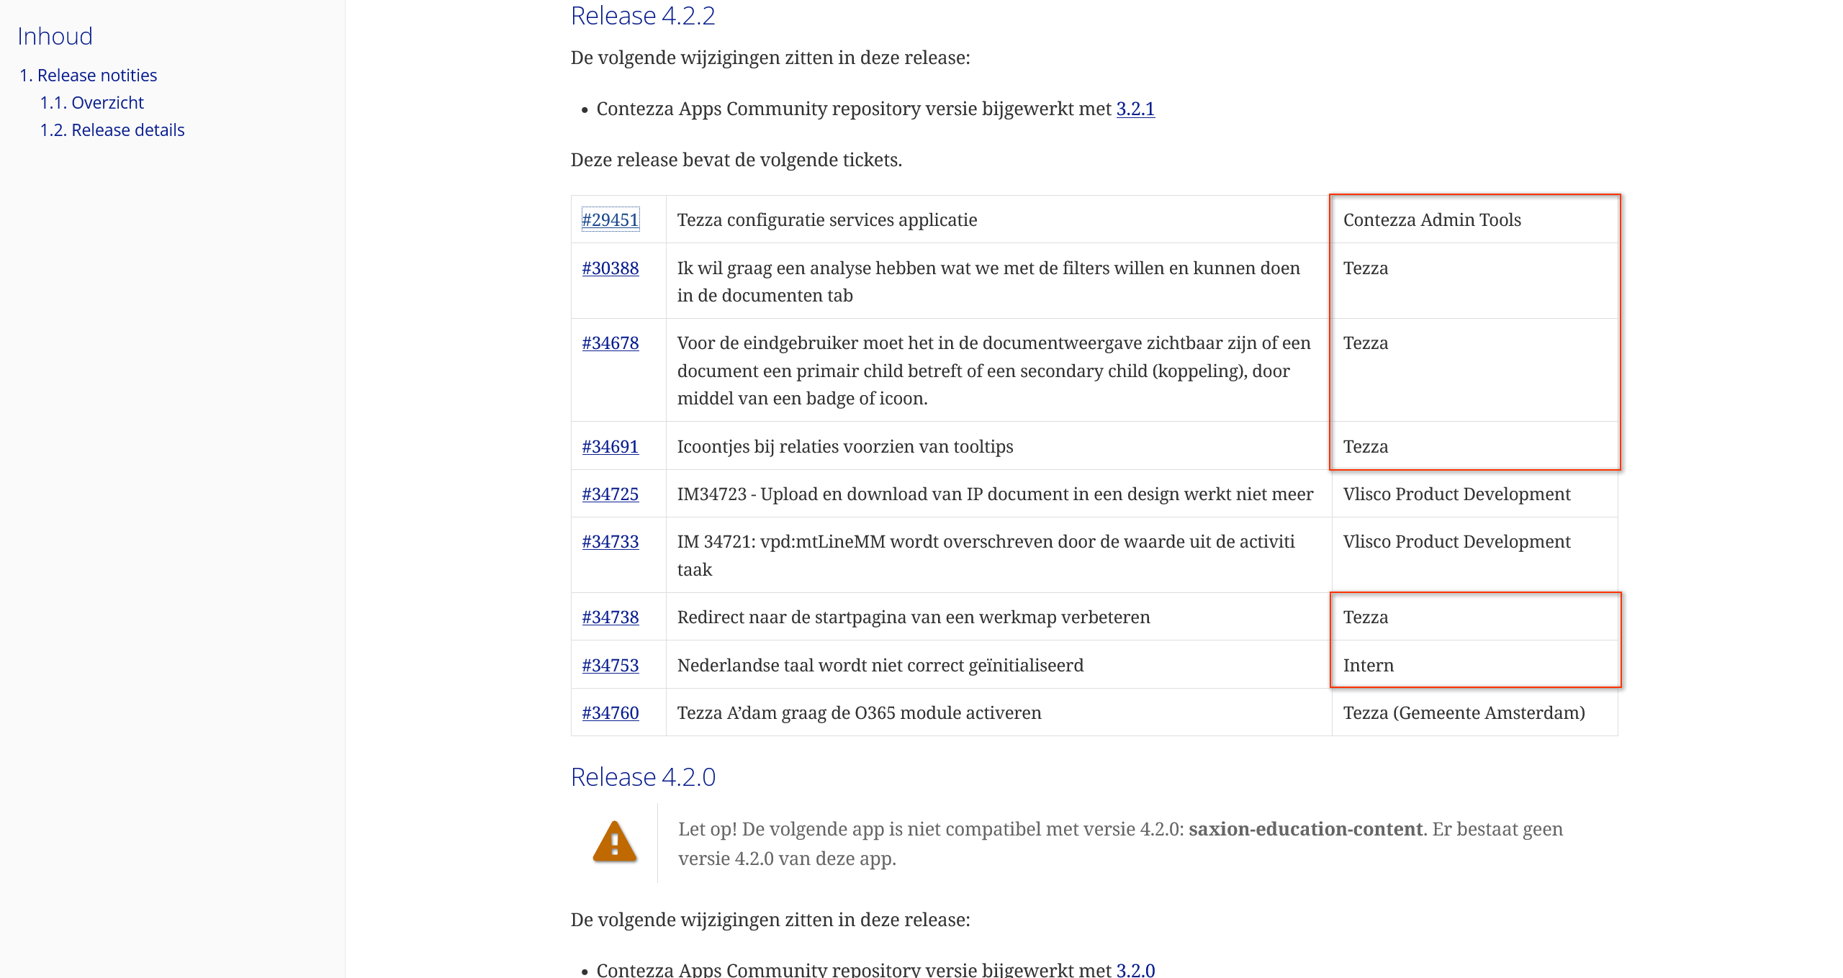
Task: Follow the 3.2.0 repository version link
Action: 1135,969
